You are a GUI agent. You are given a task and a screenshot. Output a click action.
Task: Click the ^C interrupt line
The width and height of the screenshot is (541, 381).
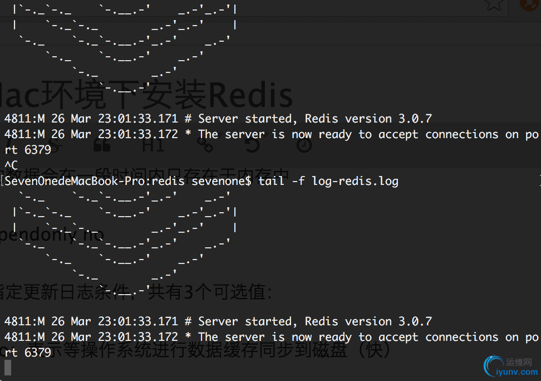click(x=11, y=165)
